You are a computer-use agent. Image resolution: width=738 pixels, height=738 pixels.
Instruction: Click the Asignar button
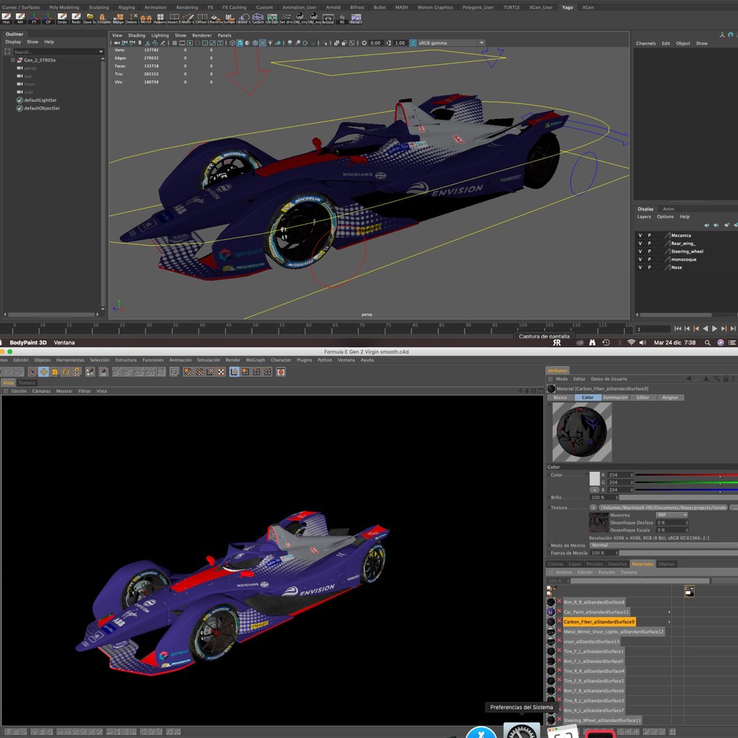670,397
